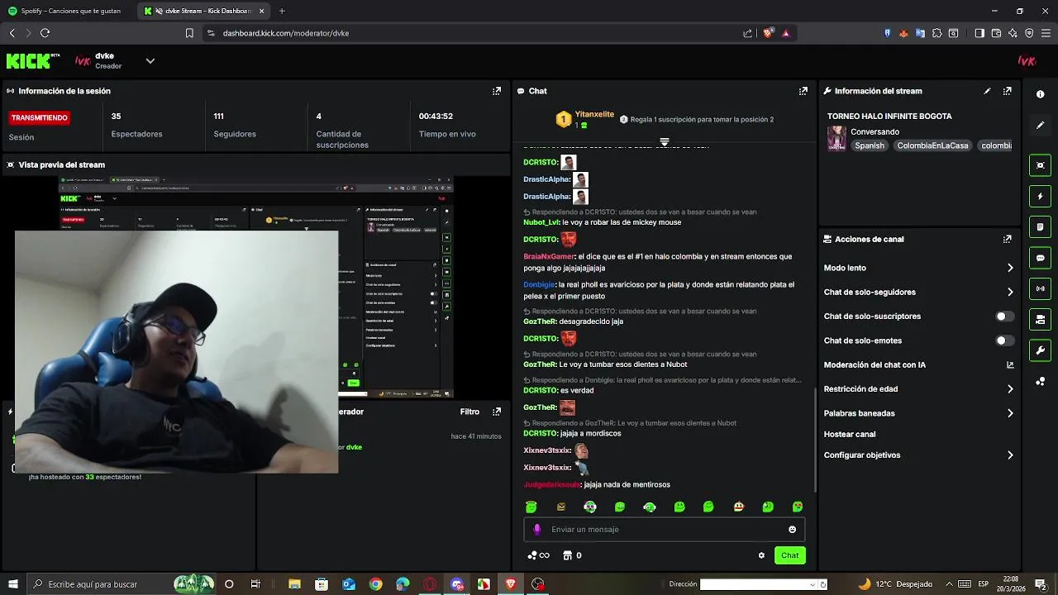
Task: Toggle the wrench widget icon in sidebar
Action: 1040,350
